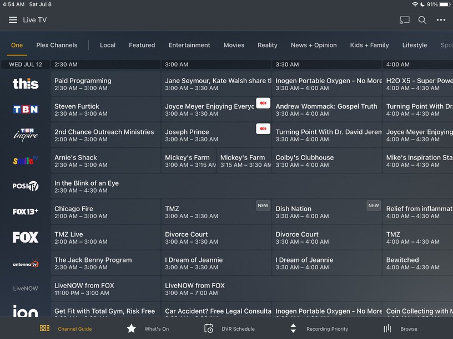This screenshot has height=339, width=453.
Task: Select LiveNOW from FOX 3:00 AM block
Action: [308, 289]
